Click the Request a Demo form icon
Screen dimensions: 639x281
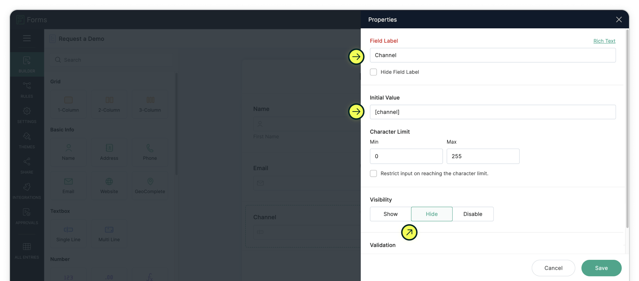pos(52,39)
